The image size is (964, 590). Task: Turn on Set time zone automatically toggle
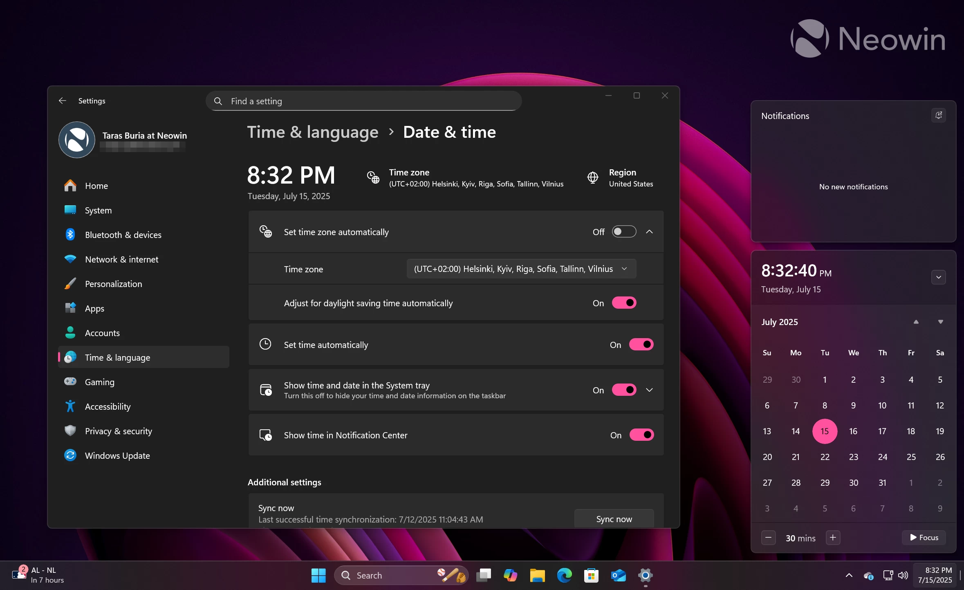[x=624, y=231]
